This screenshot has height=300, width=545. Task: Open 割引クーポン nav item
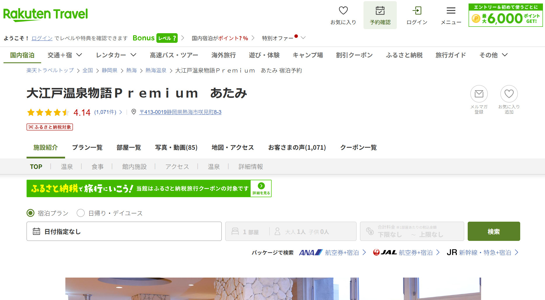point(354,55)
